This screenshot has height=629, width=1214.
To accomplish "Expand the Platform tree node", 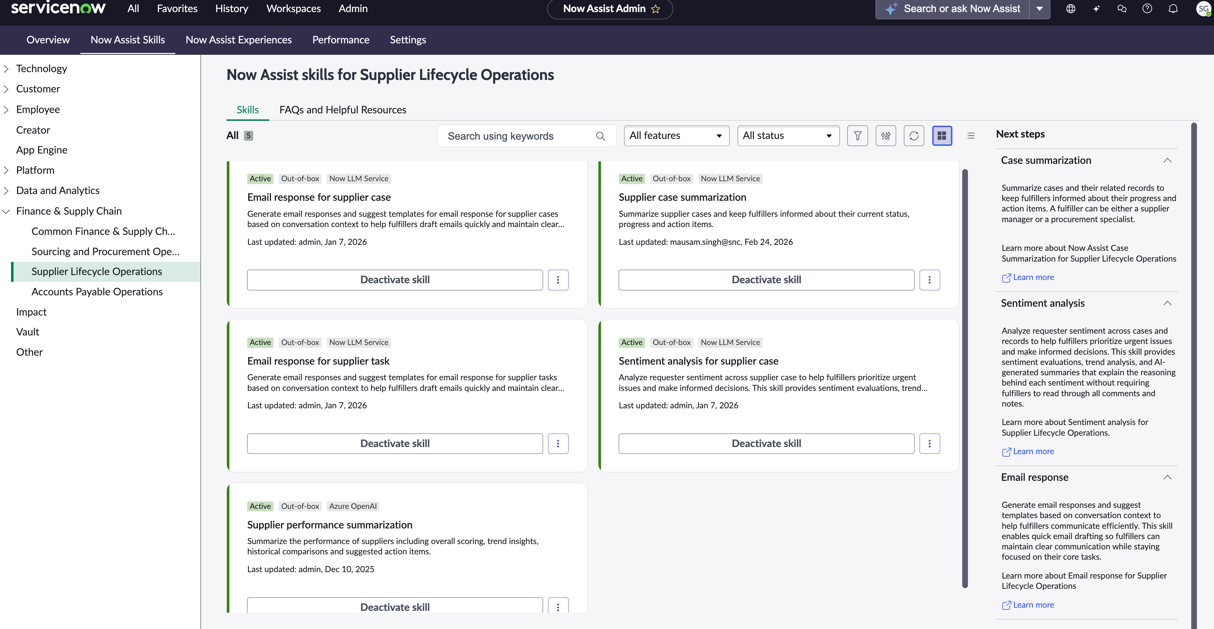I will tap(6, 171).
